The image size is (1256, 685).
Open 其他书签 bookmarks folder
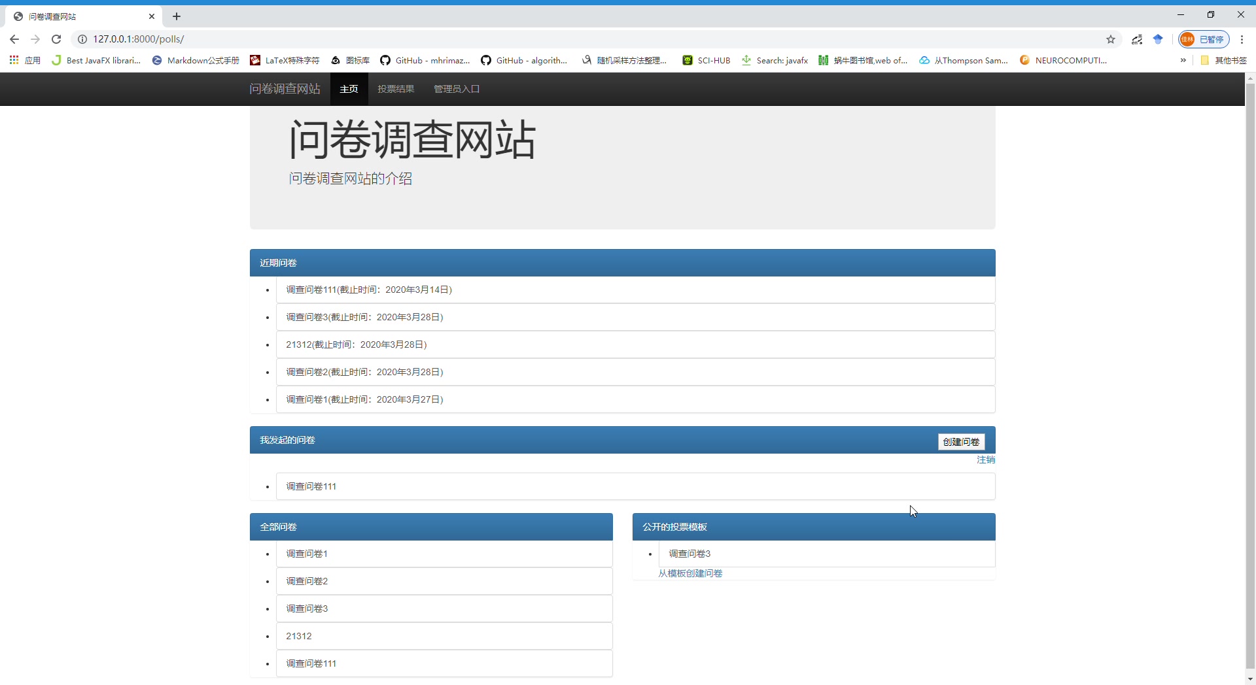click(1223, 60)
